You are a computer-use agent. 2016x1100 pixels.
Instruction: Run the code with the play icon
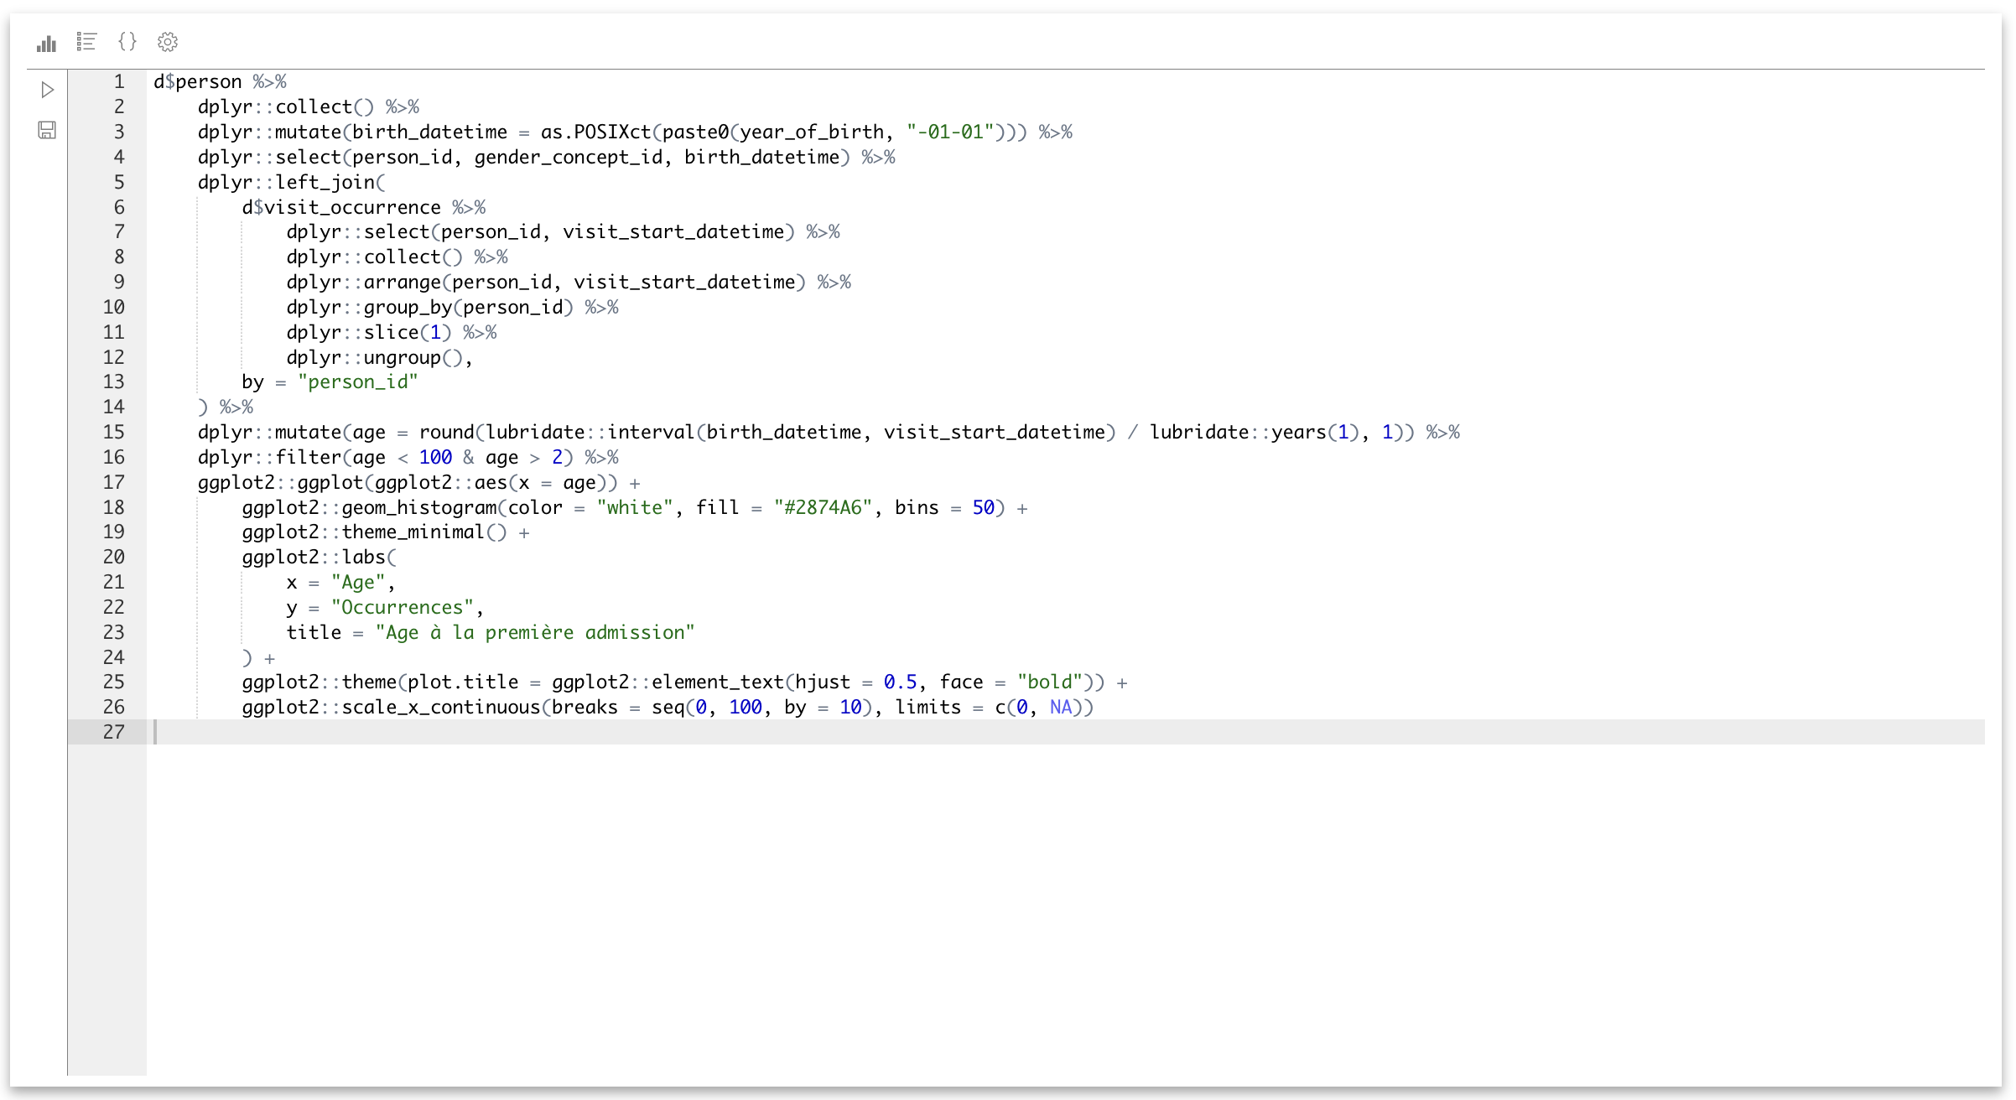point(48,90)
